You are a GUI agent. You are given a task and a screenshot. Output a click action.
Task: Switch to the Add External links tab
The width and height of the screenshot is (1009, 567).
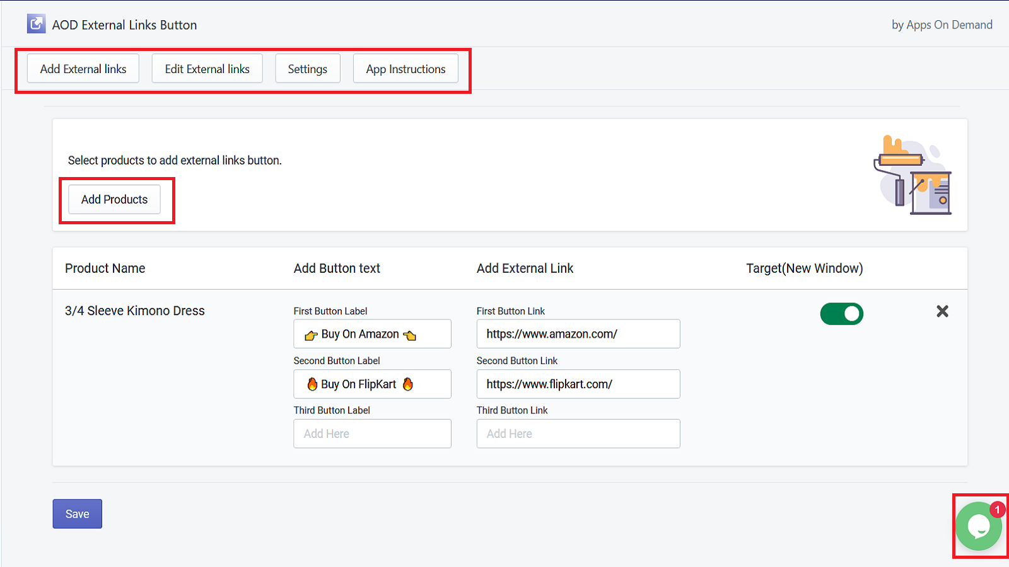(x=83, y=69)
